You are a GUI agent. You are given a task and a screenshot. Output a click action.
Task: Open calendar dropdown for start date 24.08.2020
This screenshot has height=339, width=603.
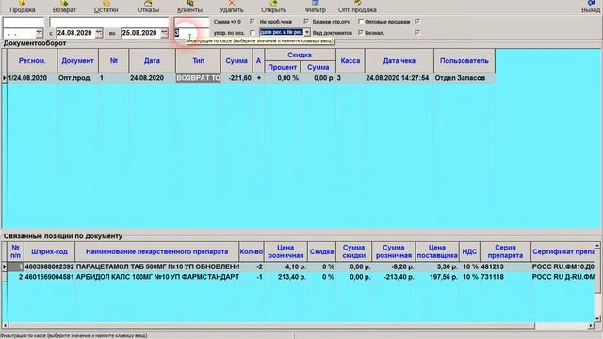pos(99,33)
